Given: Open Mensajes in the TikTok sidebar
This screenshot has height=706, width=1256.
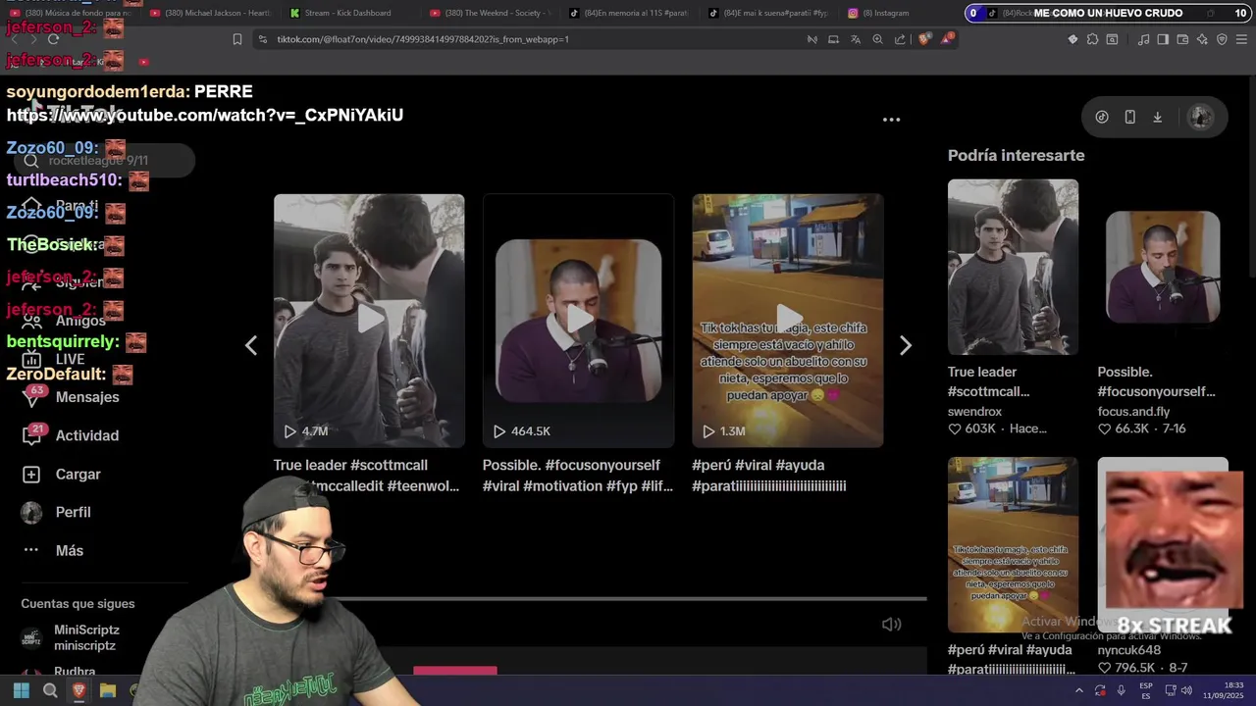Looking at the screenshot, I should (87, 397).
